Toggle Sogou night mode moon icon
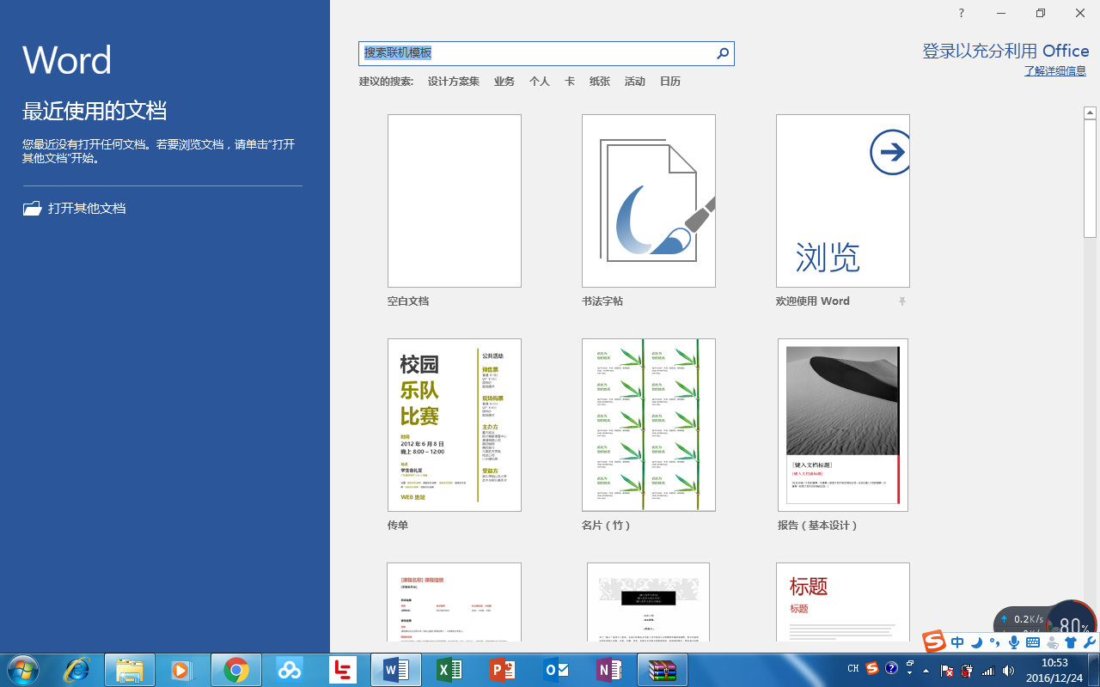This screenshot has height=687, width=1100. (976, 641)
